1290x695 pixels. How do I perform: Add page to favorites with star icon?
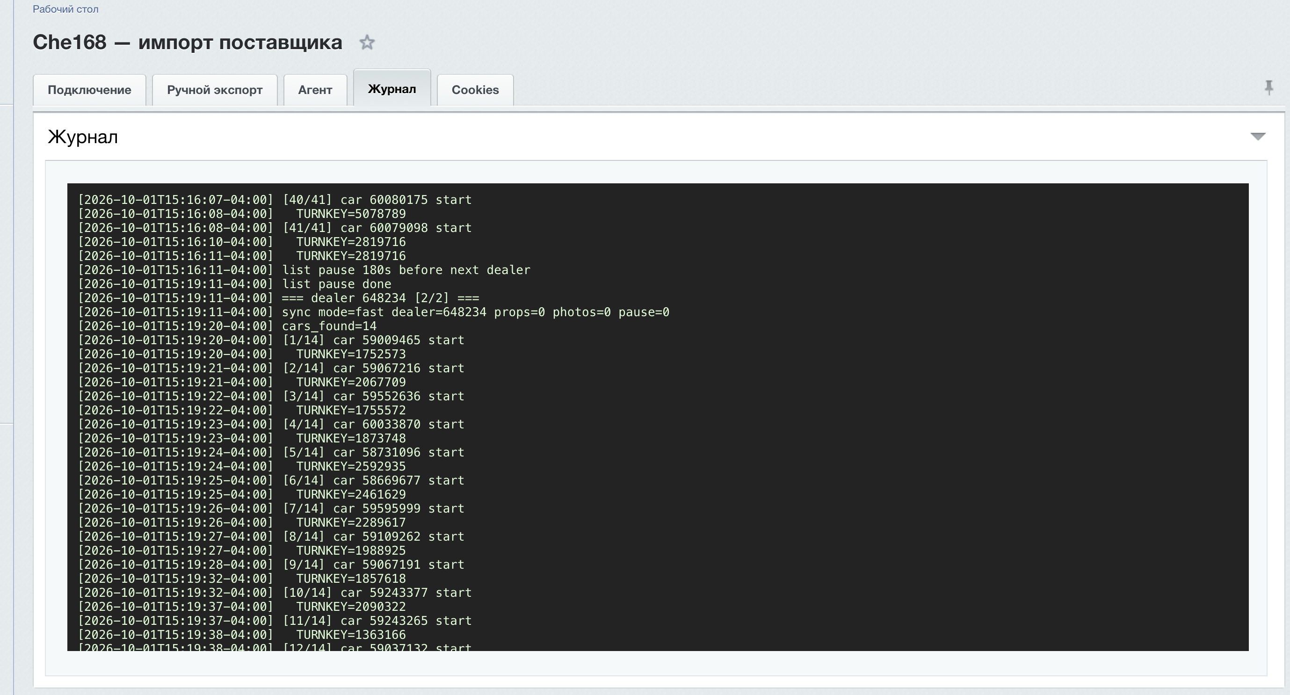pos(367,42)
